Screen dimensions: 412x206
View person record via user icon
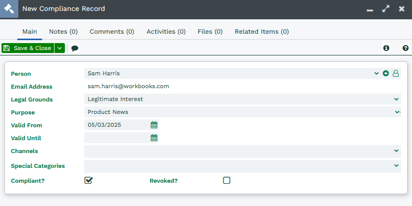[x=396, y=73]
